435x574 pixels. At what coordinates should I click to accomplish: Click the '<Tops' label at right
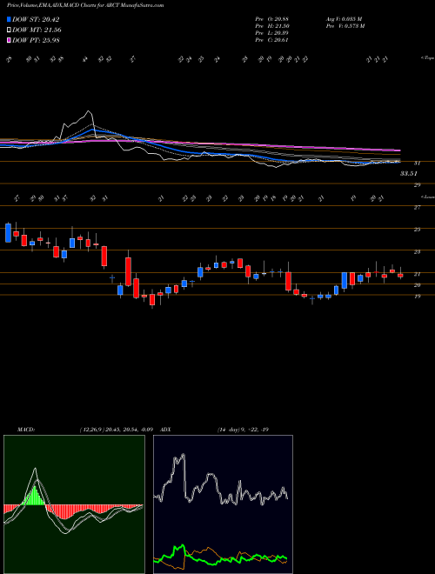(428, 57)
